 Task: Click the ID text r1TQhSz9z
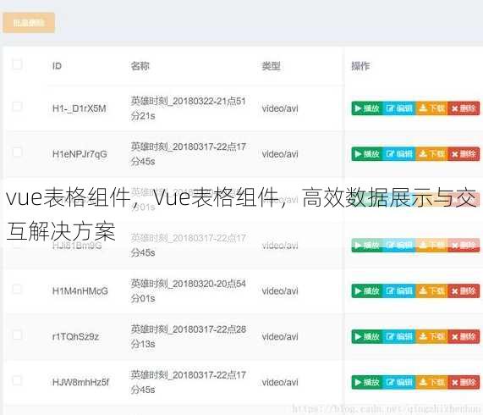pos(75,337)
